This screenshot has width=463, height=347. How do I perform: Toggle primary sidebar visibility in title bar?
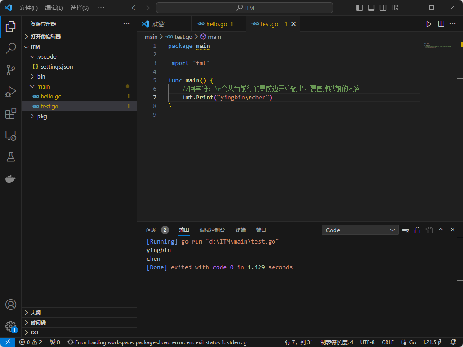(x=359, y=8)
